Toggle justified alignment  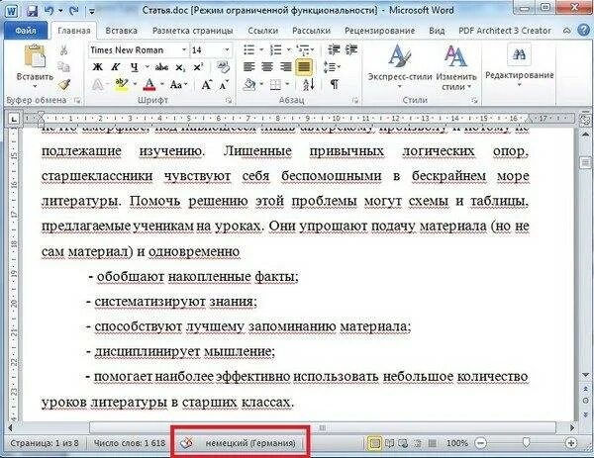(304, 67)
